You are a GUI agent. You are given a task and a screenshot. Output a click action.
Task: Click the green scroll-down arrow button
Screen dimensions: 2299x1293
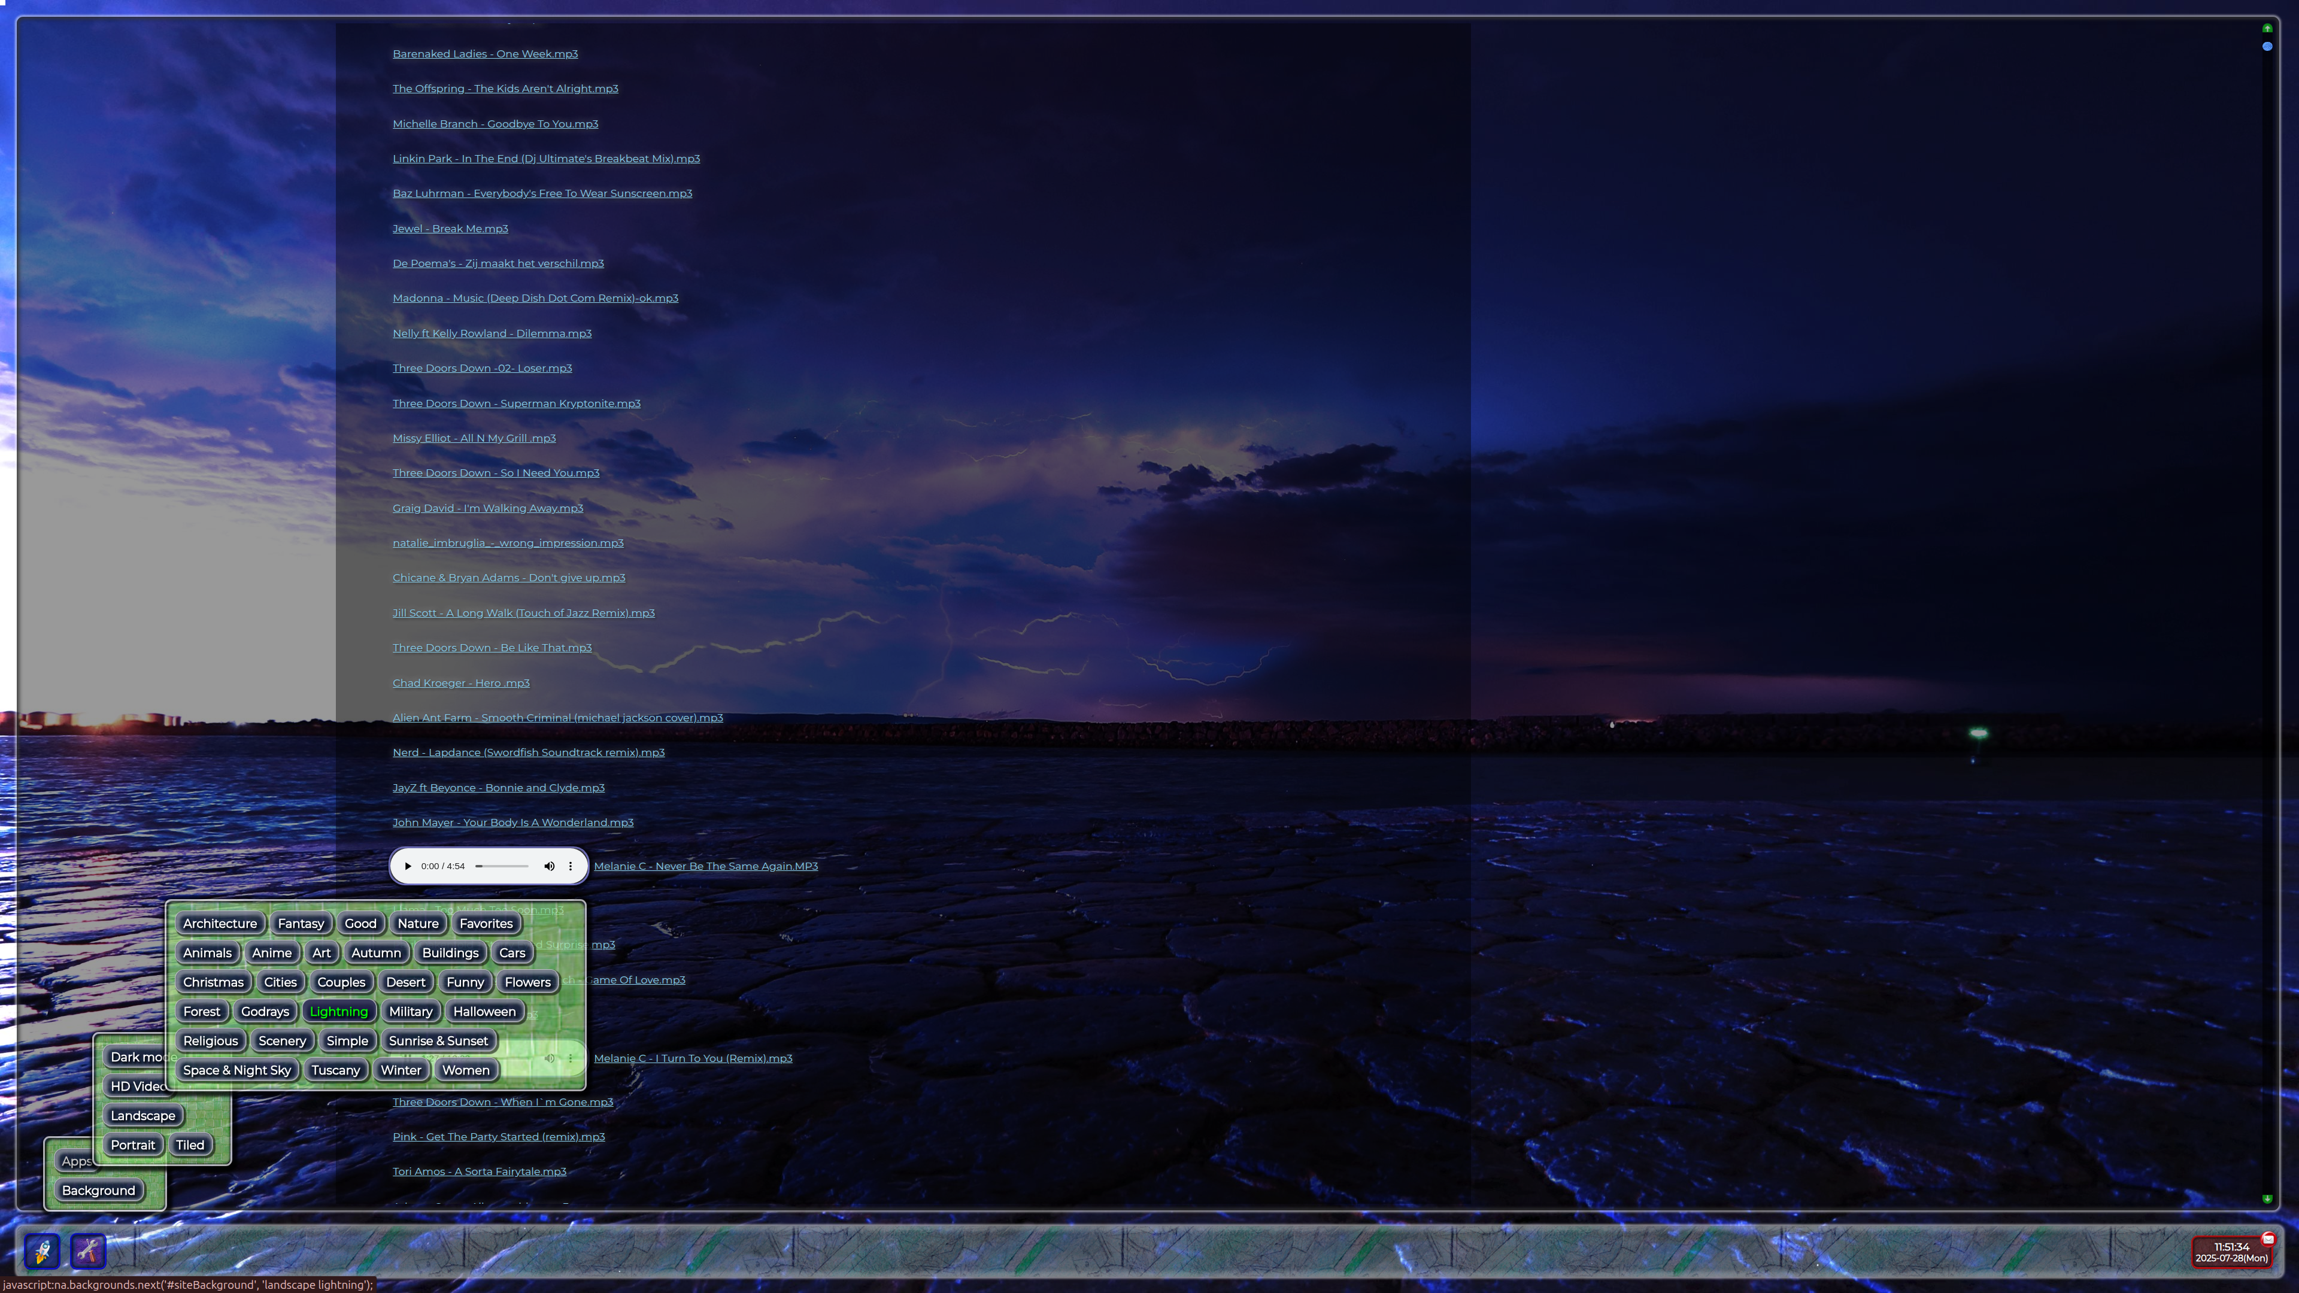2267,1199
